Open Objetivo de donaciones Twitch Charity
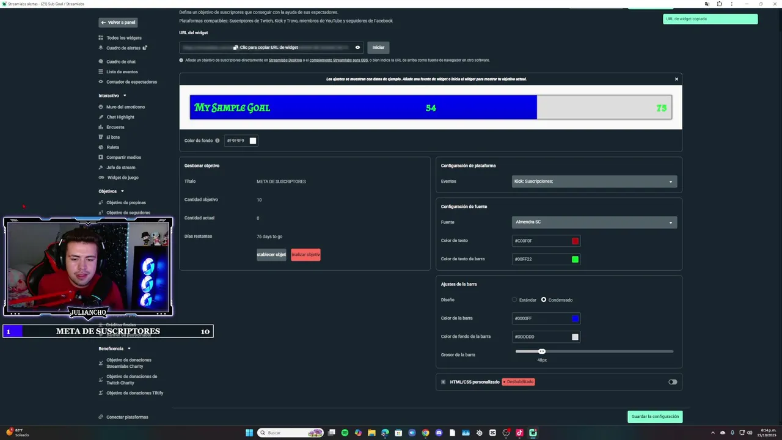The width and height of the screenshot is (782, 440). coord(131,380)
